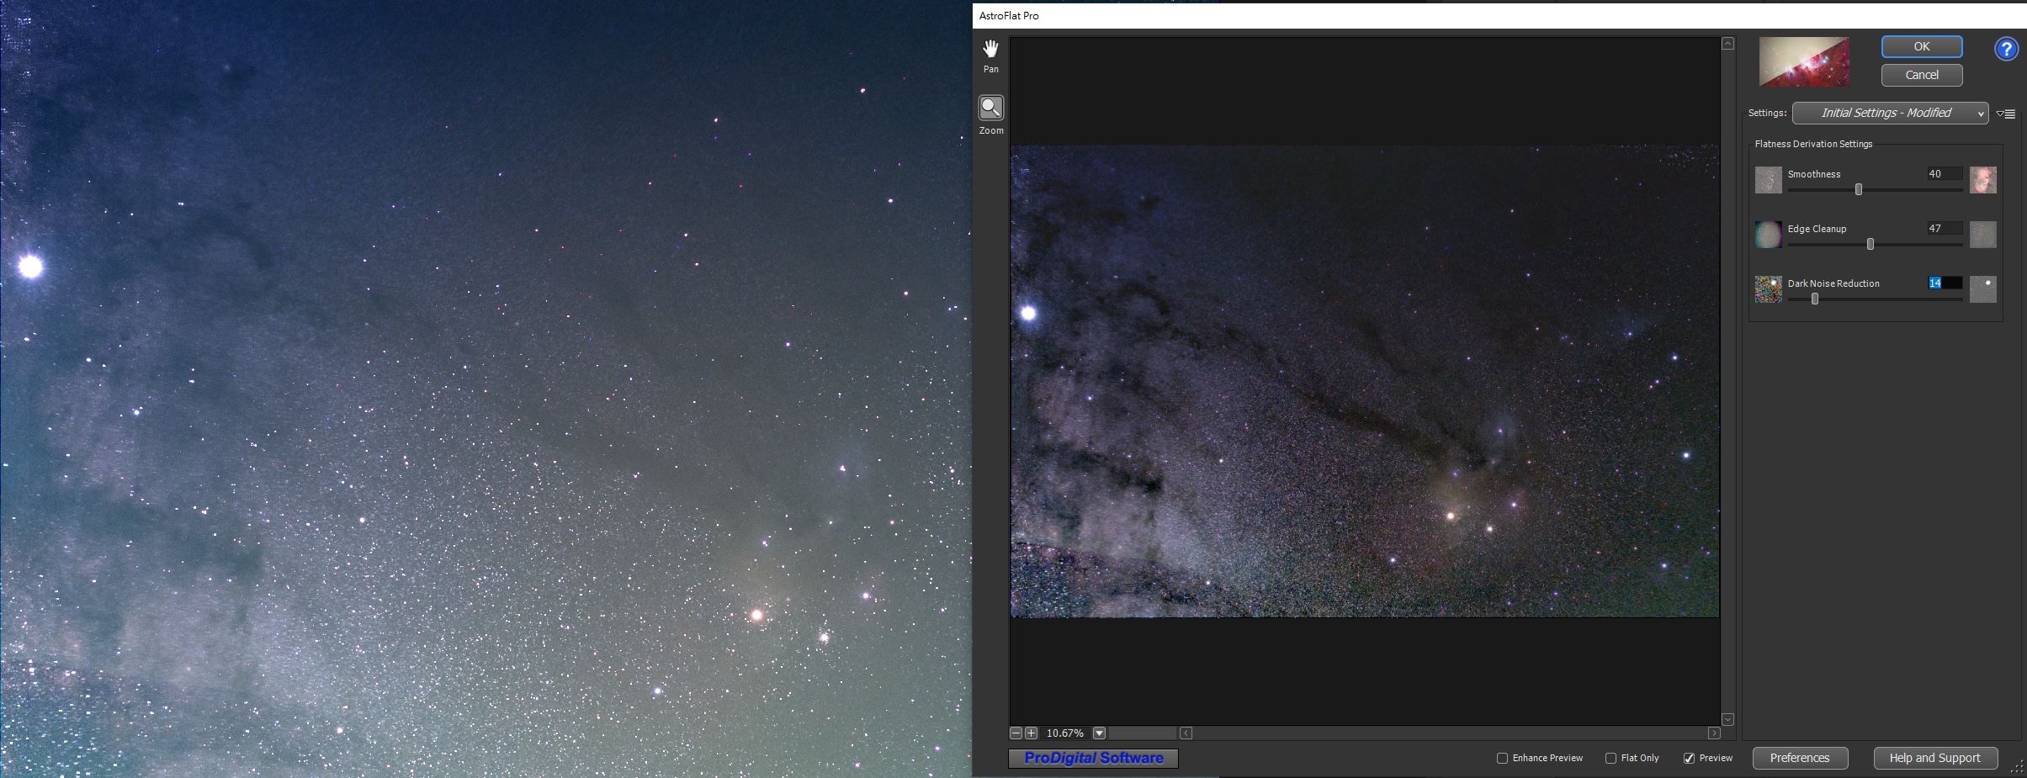Click Smoothness low-value sample icon

[1768, 180]
